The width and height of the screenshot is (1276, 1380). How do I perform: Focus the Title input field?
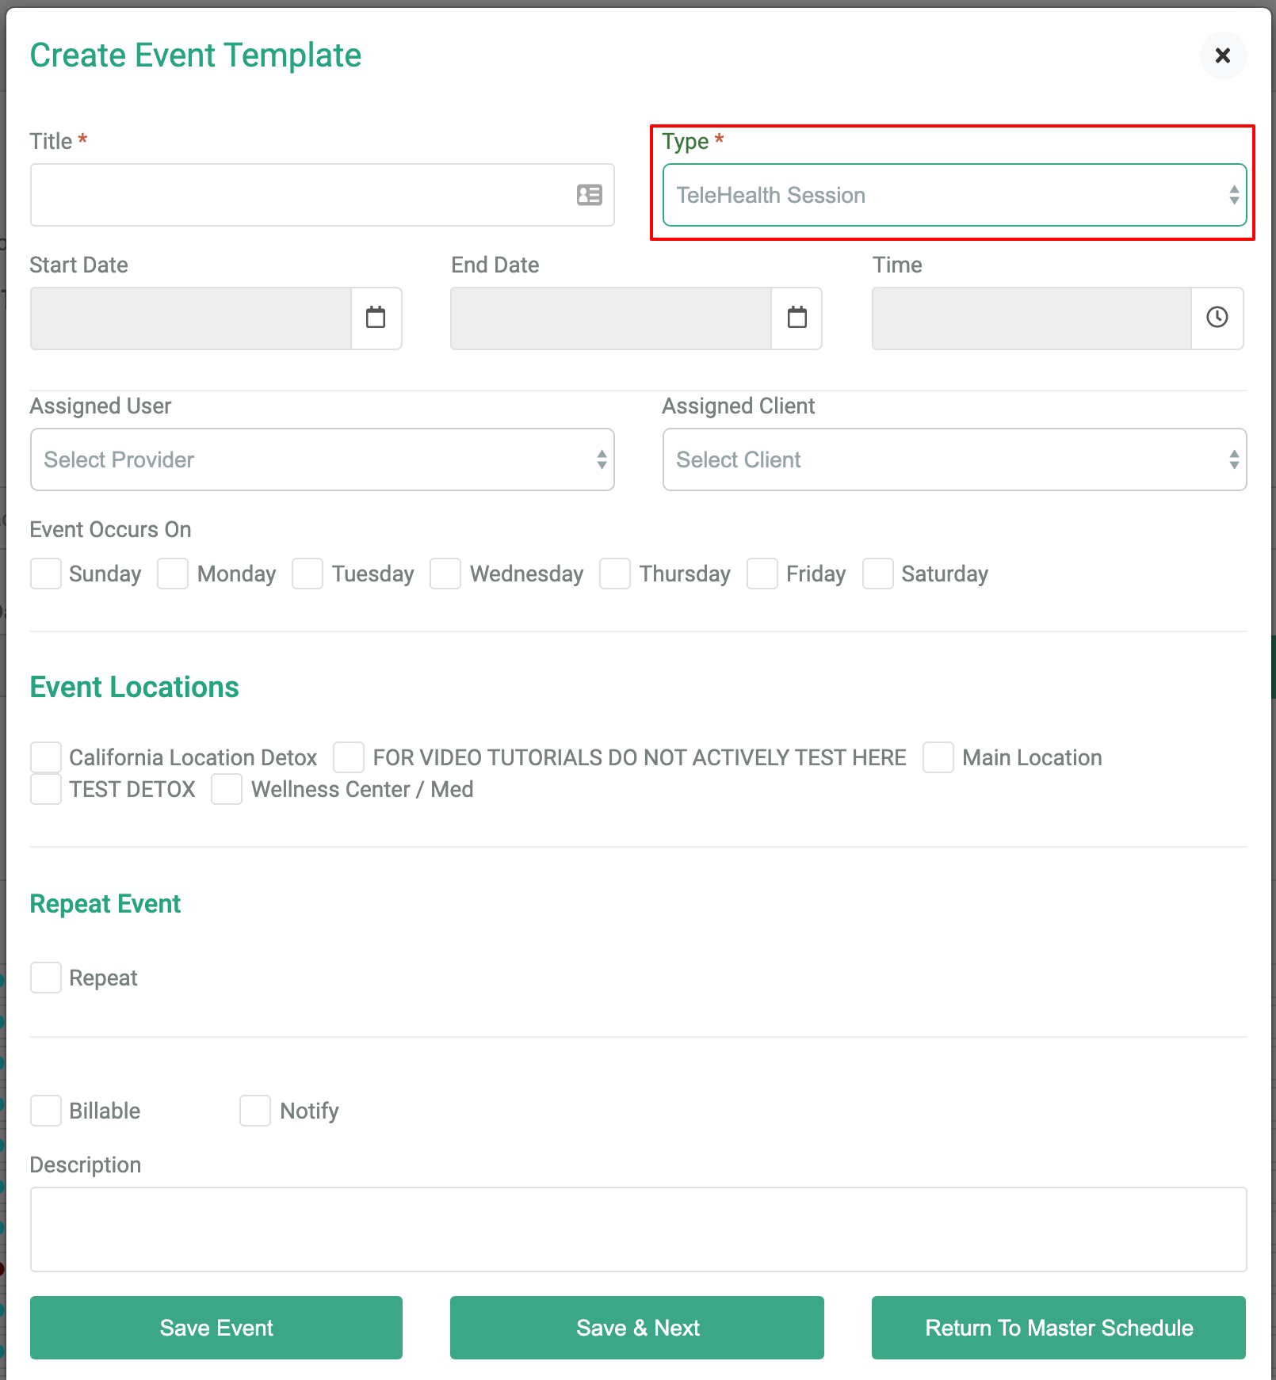(323, 195)
